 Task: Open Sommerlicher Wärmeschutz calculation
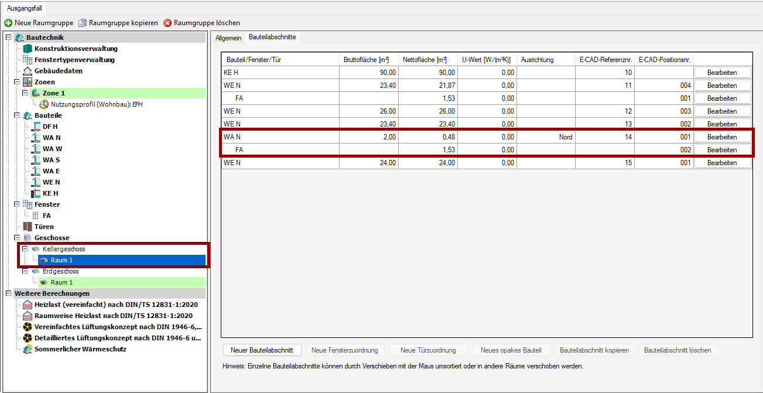coord(80,349)
